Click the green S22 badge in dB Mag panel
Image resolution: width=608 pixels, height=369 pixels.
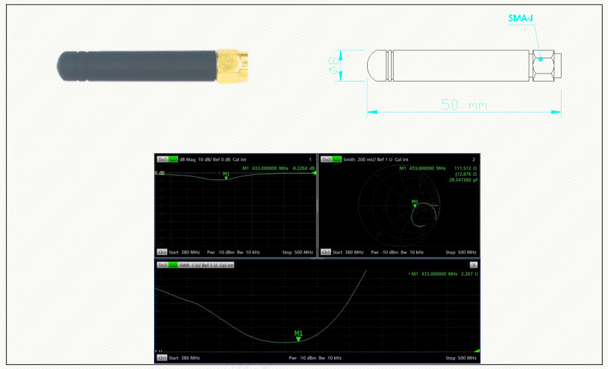click(173, 160)
